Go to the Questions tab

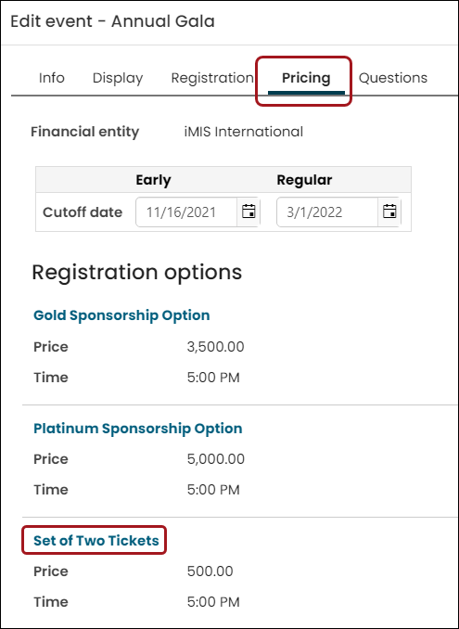coord(393,78)
